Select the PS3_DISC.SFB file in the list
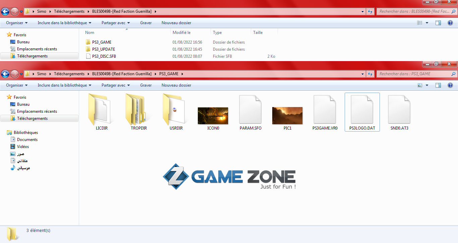The width and height of the screenshot is (458, 243). point(104,56)
